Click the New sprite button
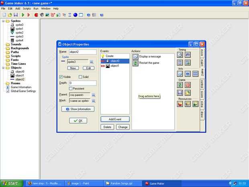Image resolution: width=249 pixels, height=187 pixels. tap(73, 68)
